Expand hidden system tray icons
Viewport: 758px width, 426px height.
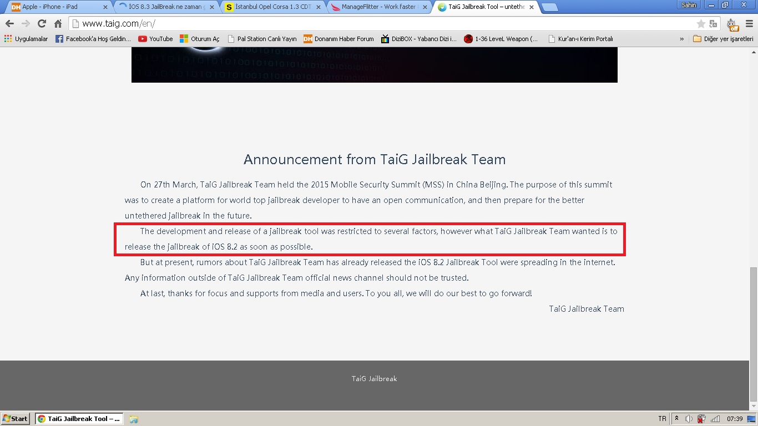coord(676,419)
